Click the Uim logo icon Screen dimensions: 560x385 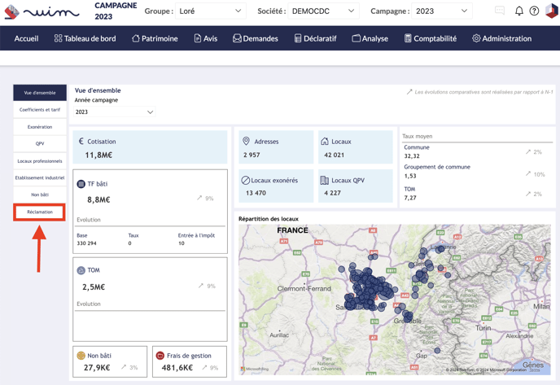coord(12,12)
